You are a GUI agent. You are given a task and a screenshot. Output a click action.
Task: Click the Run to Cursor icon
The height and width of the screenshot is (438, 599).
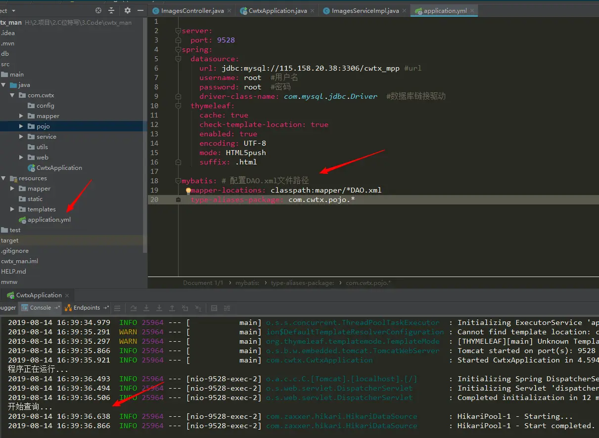tap(198, 308)
